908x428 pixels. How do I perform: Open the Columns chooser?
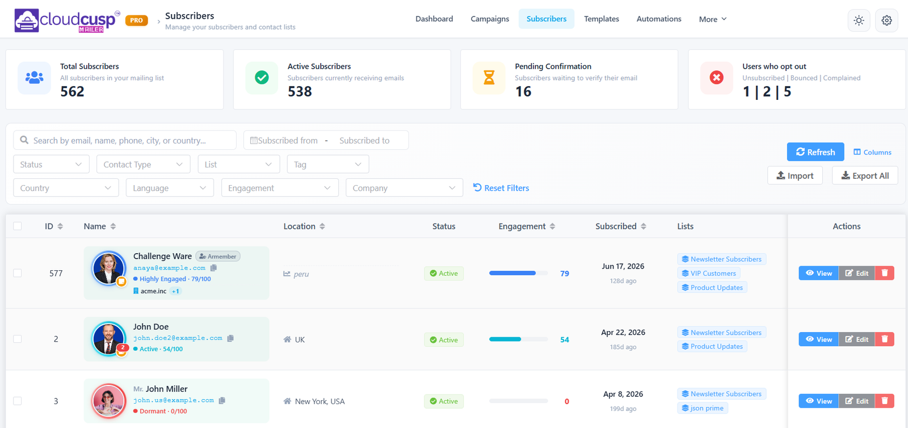coord(872,152)
